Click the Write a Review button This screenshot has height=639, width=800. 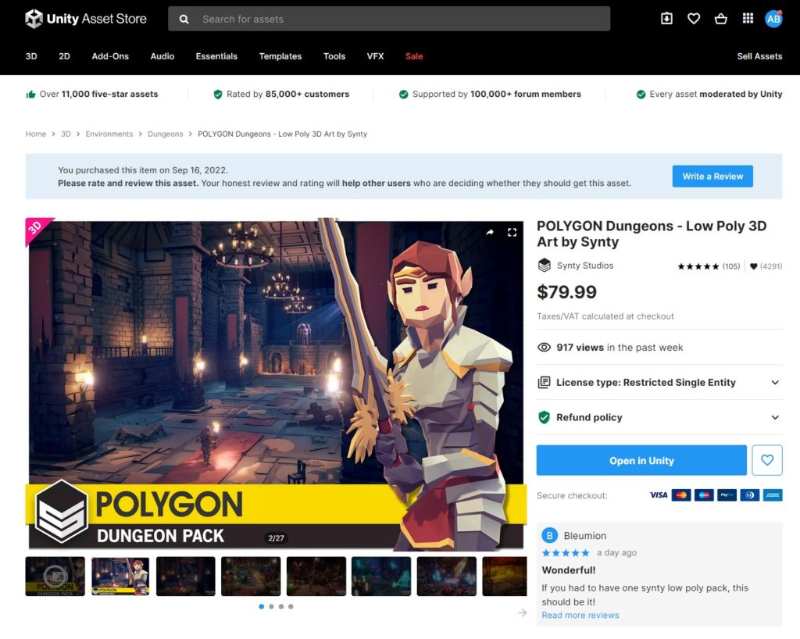(712, 177)
